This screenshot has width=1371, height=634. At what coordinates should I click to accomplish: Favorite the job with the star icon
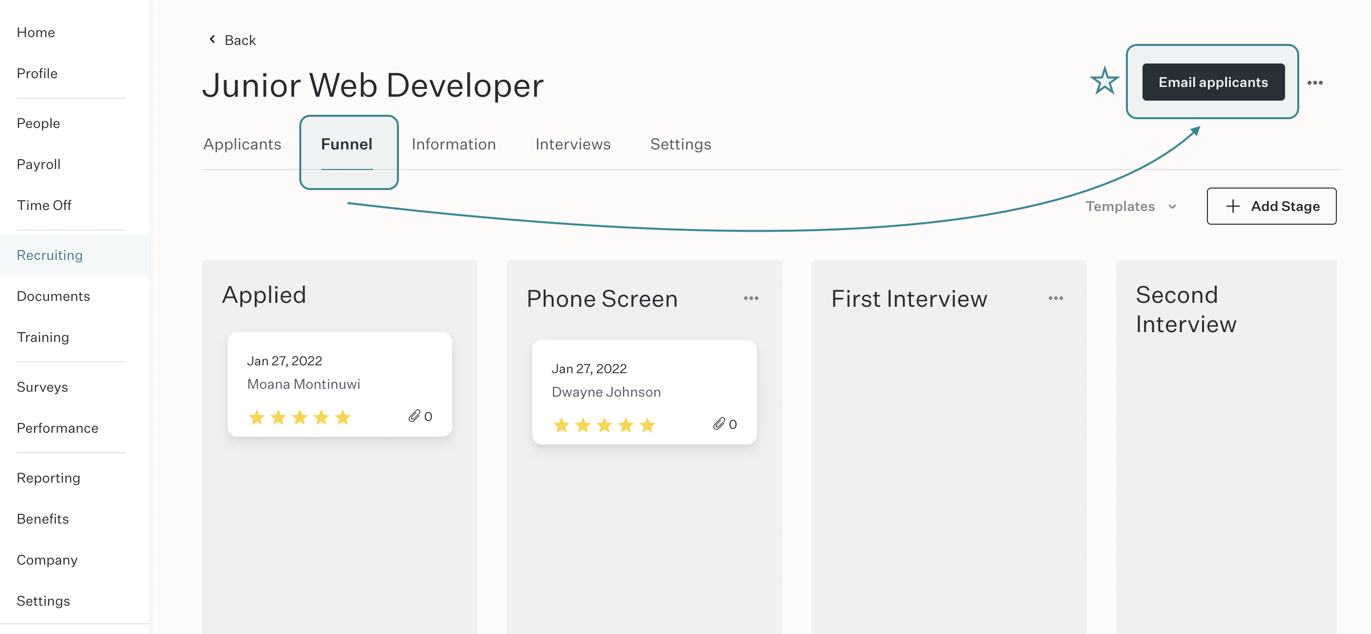point(1104,82)
